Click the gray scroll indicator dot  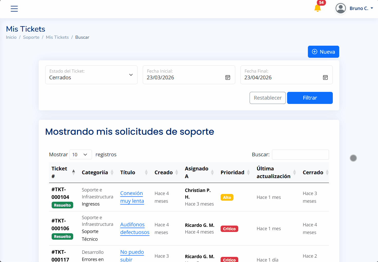click(353, 158)
